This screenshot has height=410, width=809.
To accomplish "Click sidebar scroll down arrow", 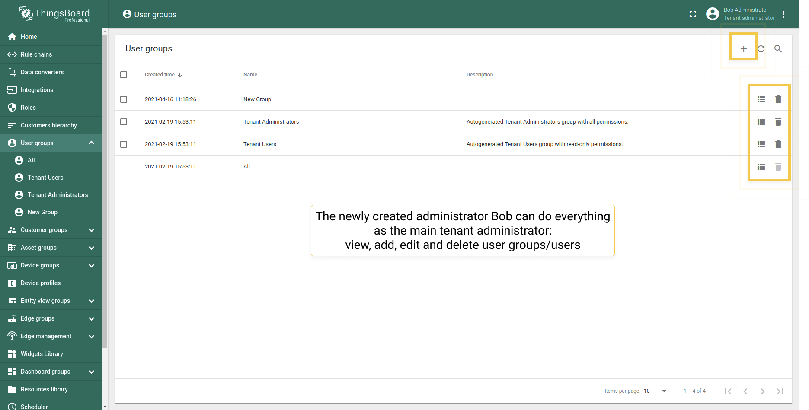I will (105, 407).
